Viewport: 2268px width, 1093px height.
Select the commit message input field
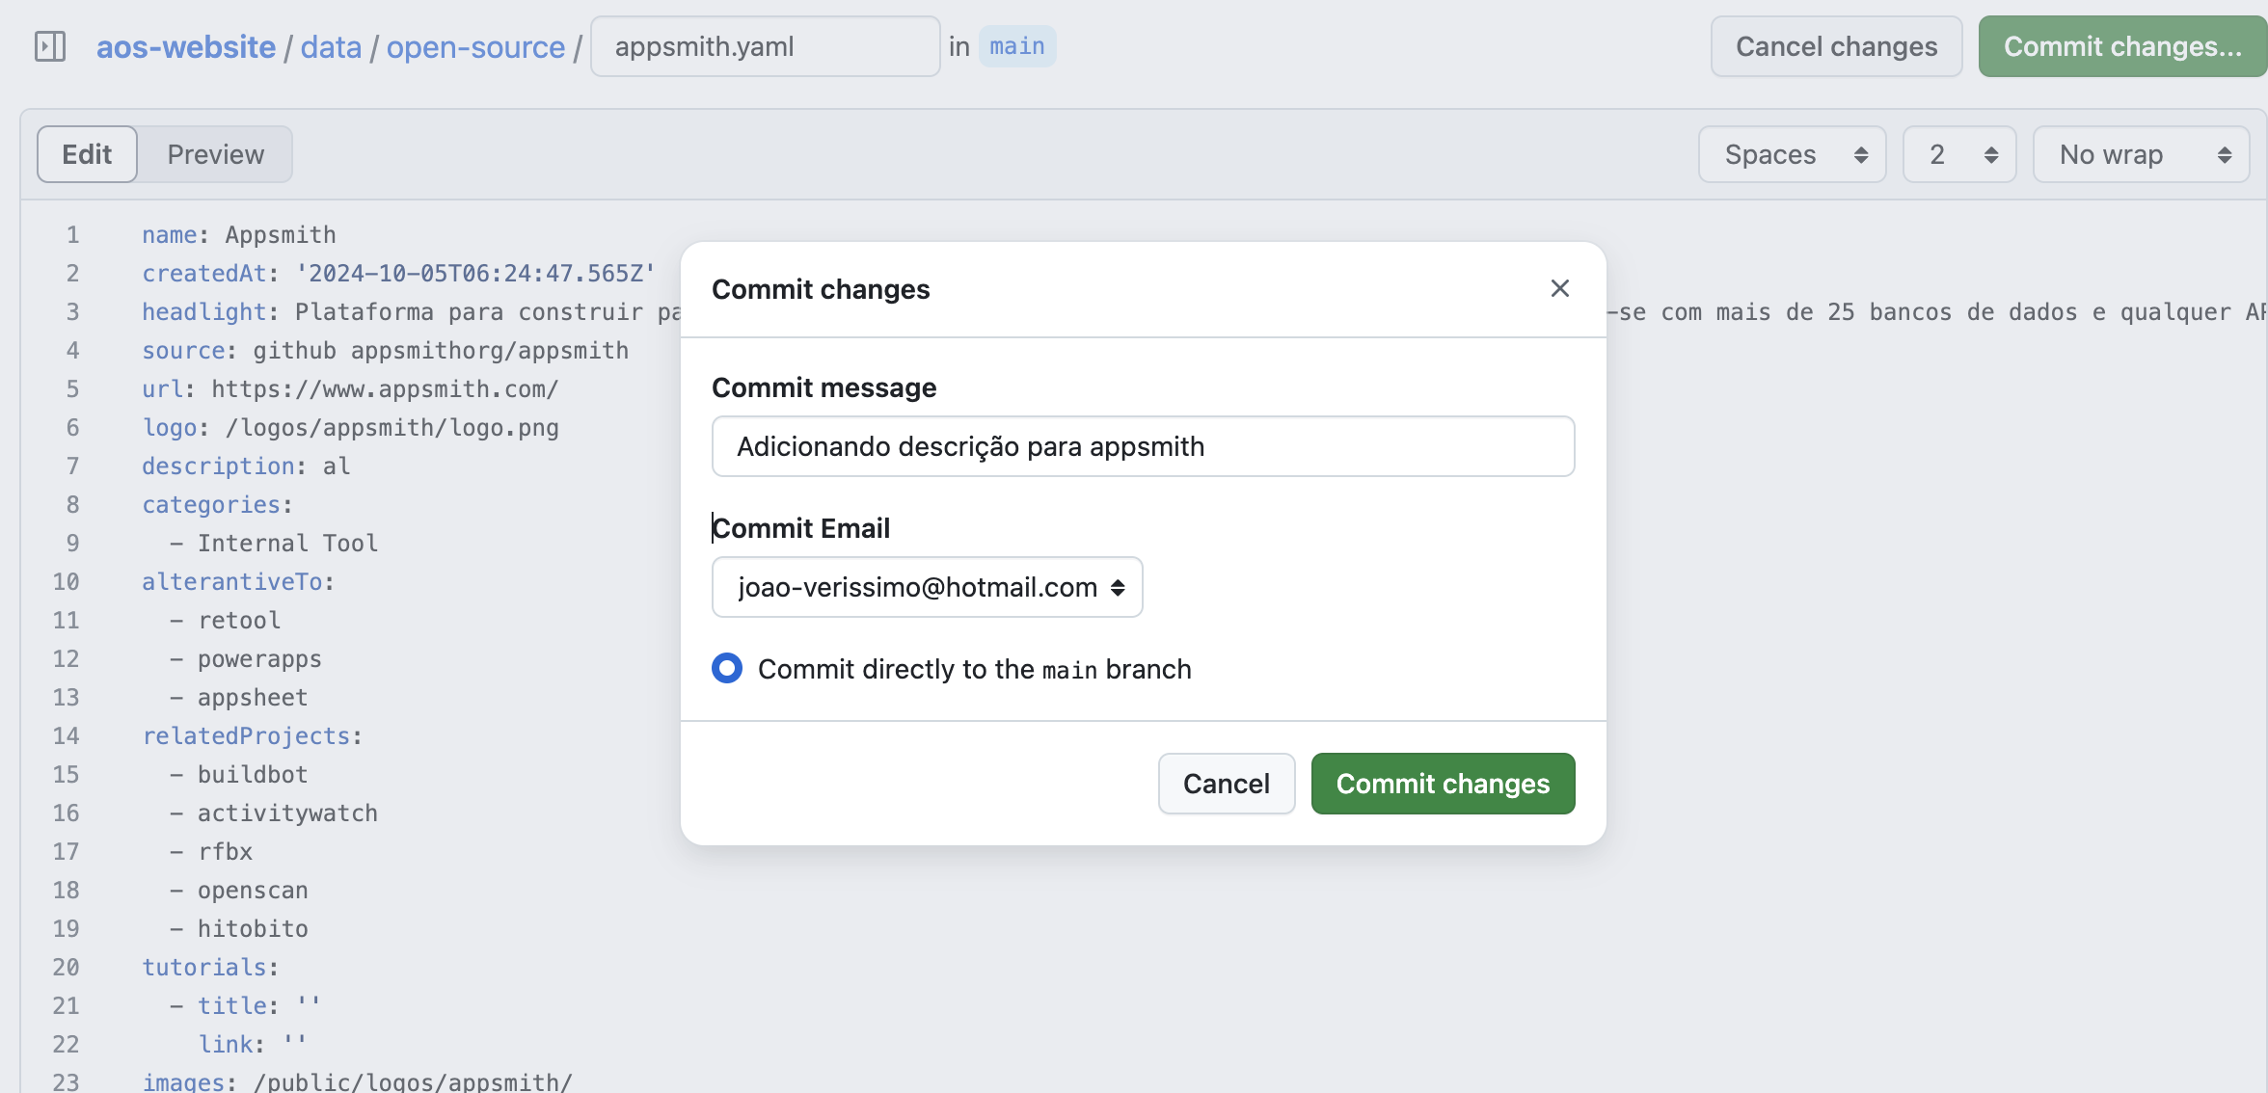pos(1143,445)
